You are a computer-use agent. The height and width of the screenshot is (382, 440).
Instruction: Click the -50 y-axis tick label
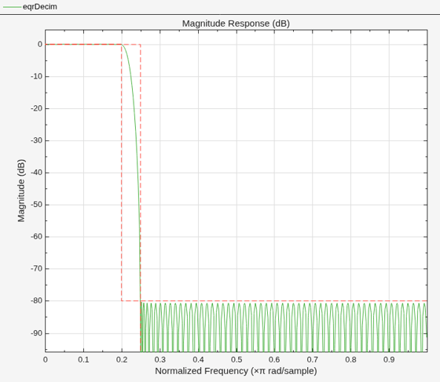click(36, 205)
